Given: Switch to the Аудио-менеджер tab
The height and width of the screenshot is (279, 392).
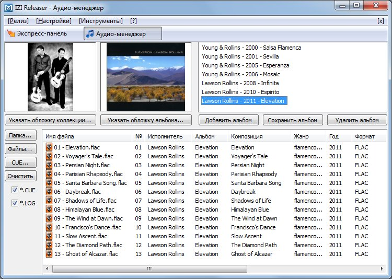Looking at the screenshot, I should pyautogui.click(x=123, y=34).
